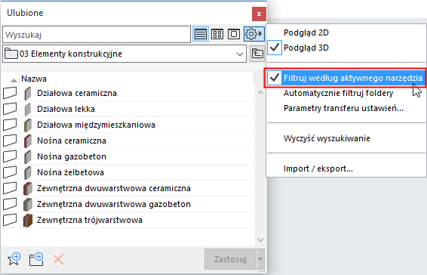Image resolution: width=427 pixels, height=275 pixels.
Task: Click wall icon of Zewnętrzna dwuwarstwowa ceramiczna
Action: (x=27, y=189)
